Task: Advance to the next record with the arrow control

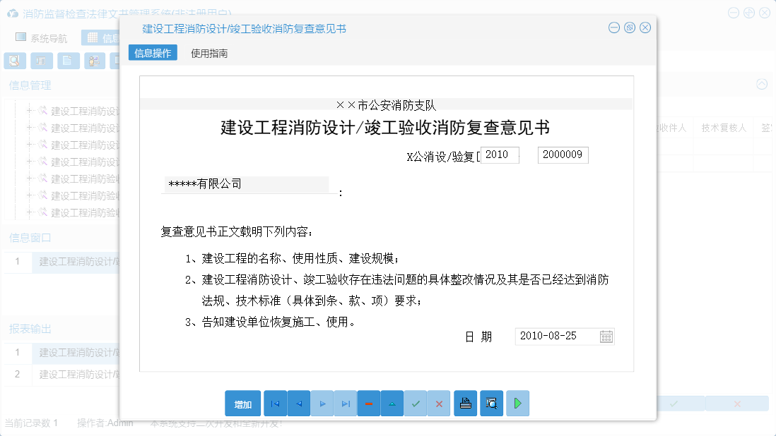Action: click(322, 403)
